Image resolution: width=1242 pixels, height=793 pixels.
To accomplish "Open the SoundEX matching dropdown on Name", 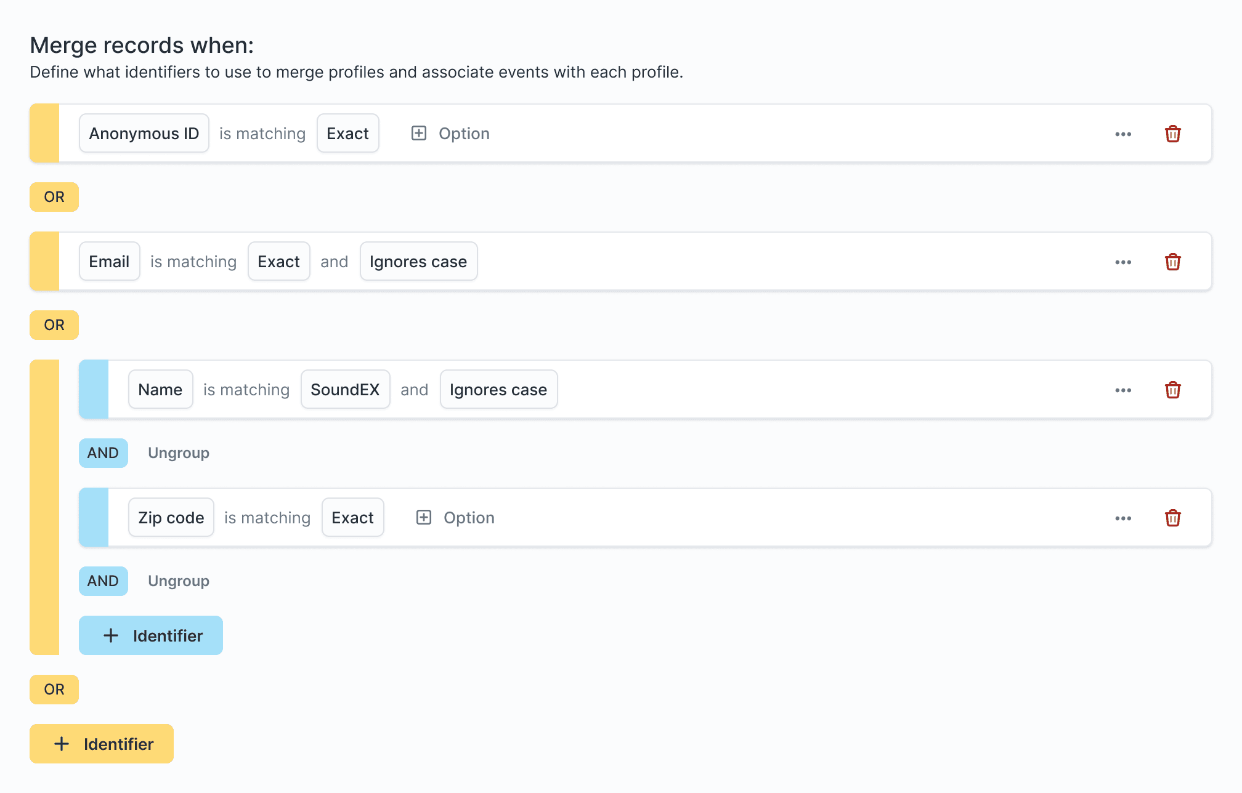I will click(x=345, y=389).
